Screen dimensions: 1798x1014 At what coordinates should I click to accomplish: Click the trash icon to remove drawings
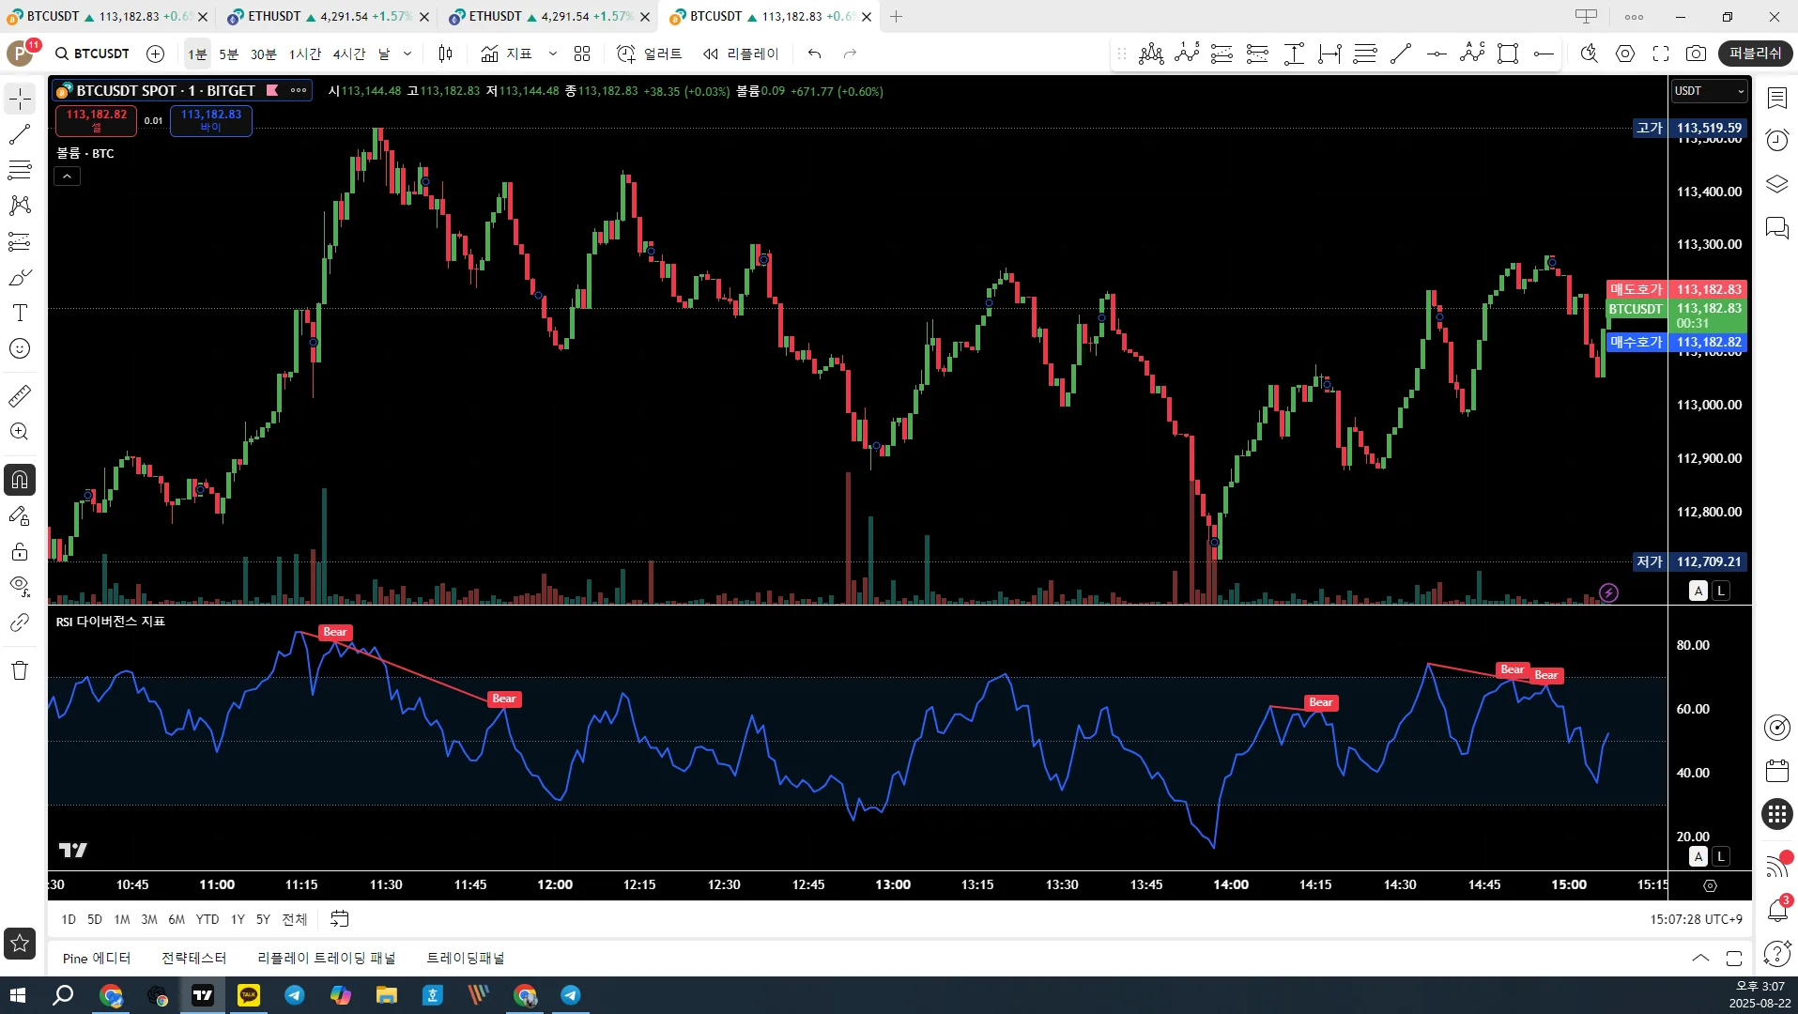point(20,670)
